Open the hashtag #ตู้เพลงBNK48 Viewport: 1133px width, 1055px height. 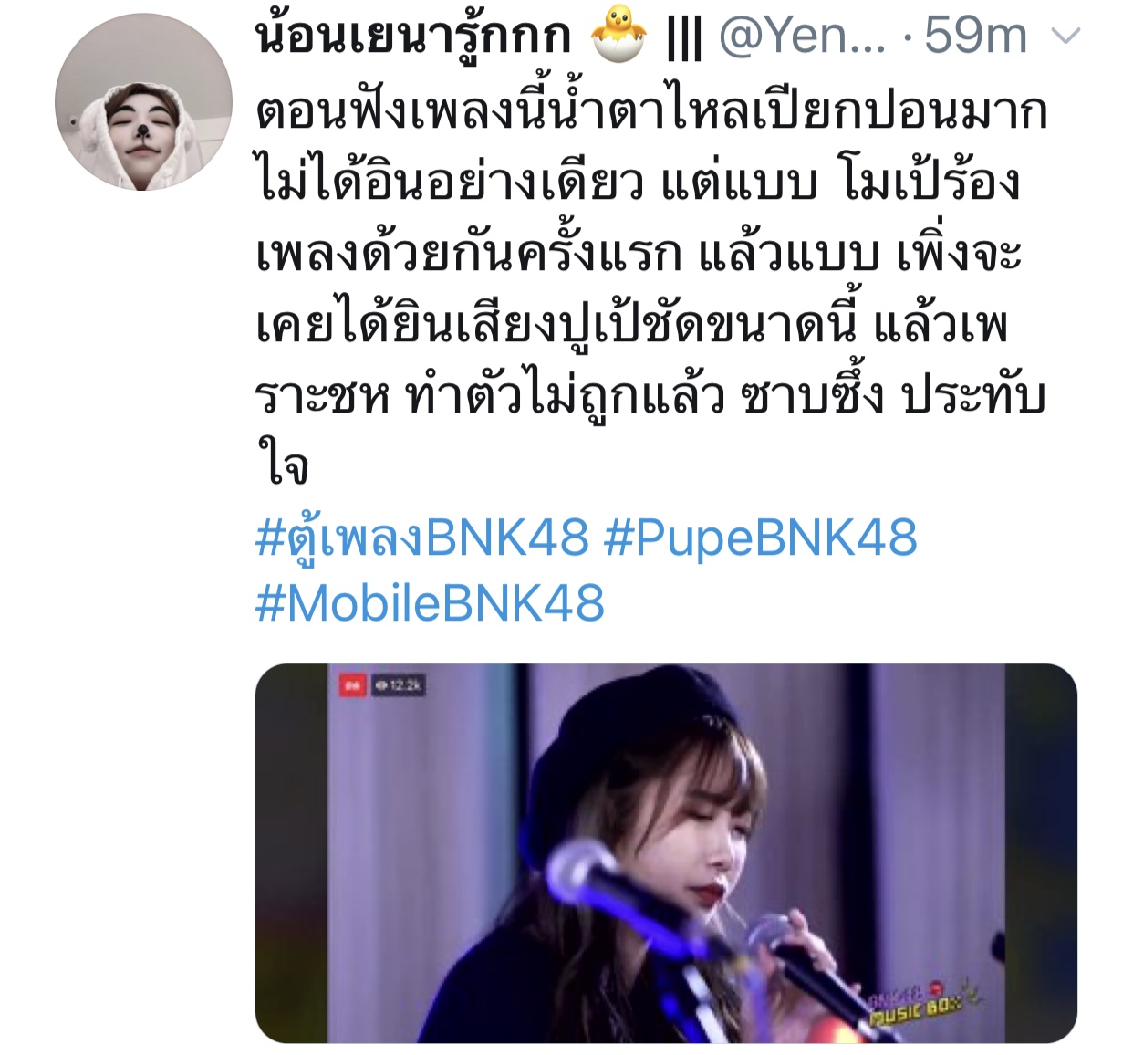pyautogui.click(x=422, y=537)
